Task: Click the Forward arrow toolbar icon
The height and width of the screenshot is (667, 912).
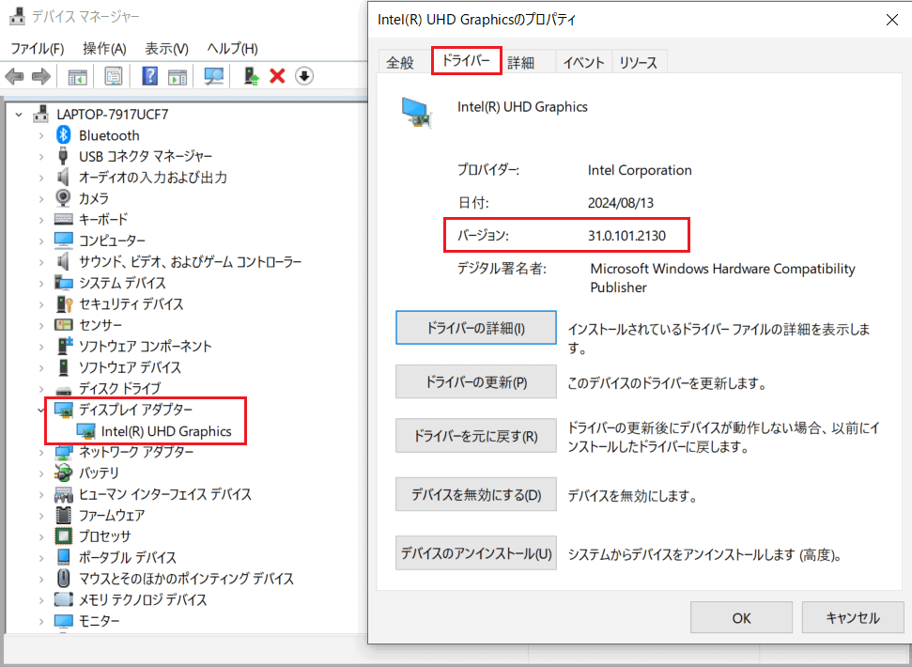Action: [40, 76]
